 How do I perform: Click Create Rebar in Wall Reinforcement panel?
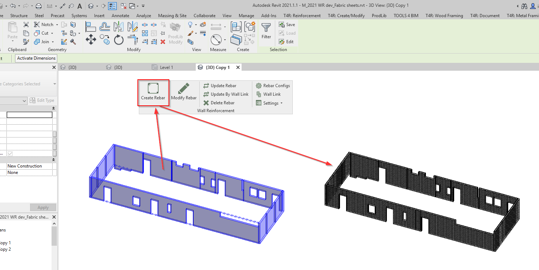pos(153,92)
